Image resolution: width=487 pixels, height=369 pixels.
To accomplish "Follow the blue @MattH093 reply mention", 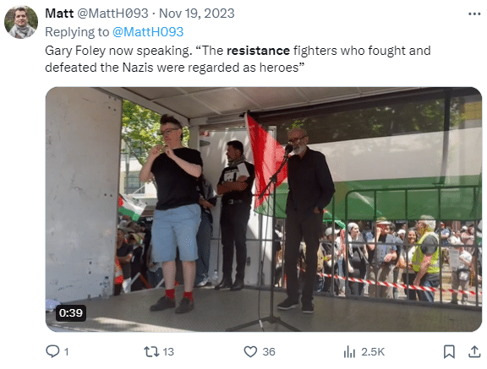I will tap(148, 32).
